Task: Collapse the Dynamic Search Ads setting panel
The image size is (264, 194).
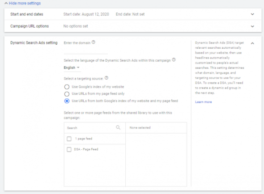Action: 252,43
